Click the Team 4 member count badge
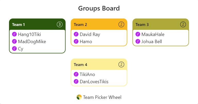Image resolution: width=198 pixels, height=104 pixels. 121,64
